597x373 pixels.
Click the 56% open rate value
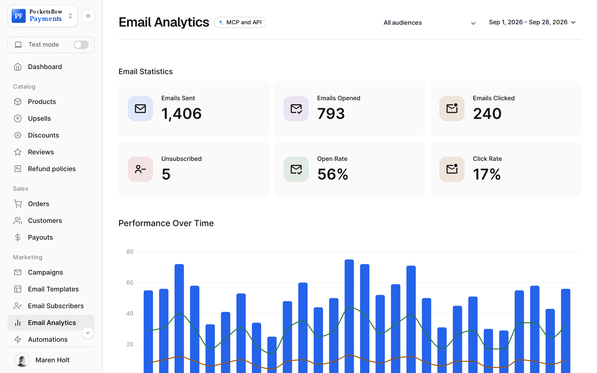point(333,174)
